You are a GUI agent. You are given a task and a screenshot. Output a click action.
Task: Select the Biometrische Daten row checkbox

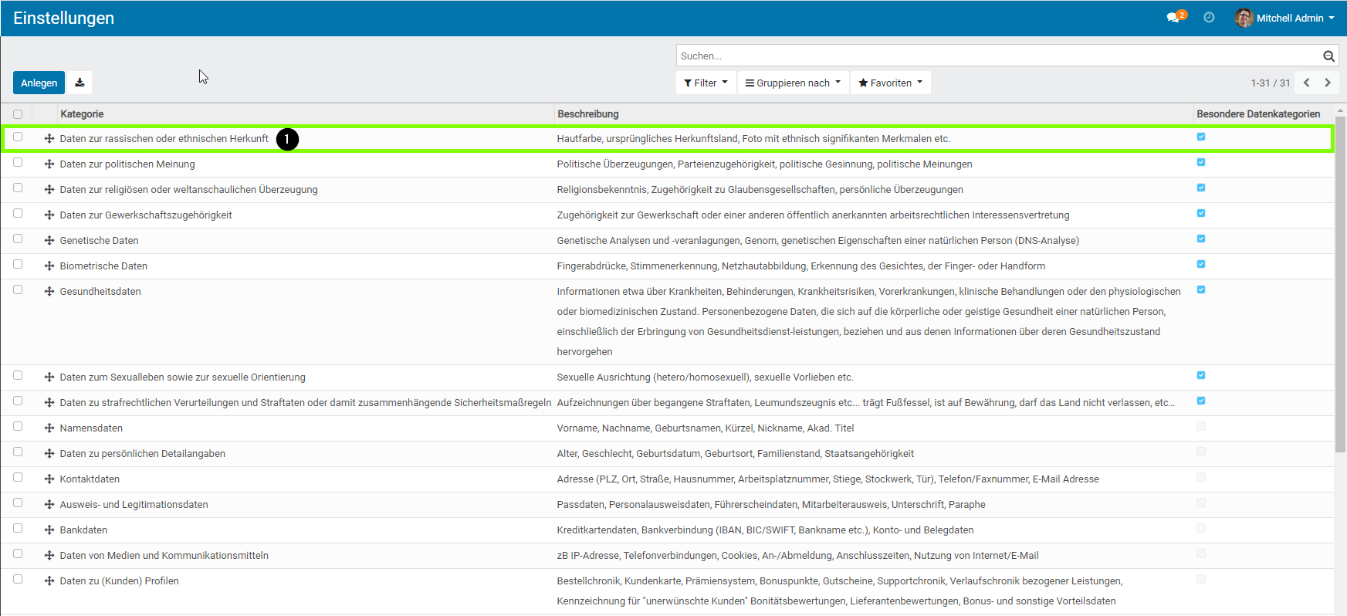(18, 265)
